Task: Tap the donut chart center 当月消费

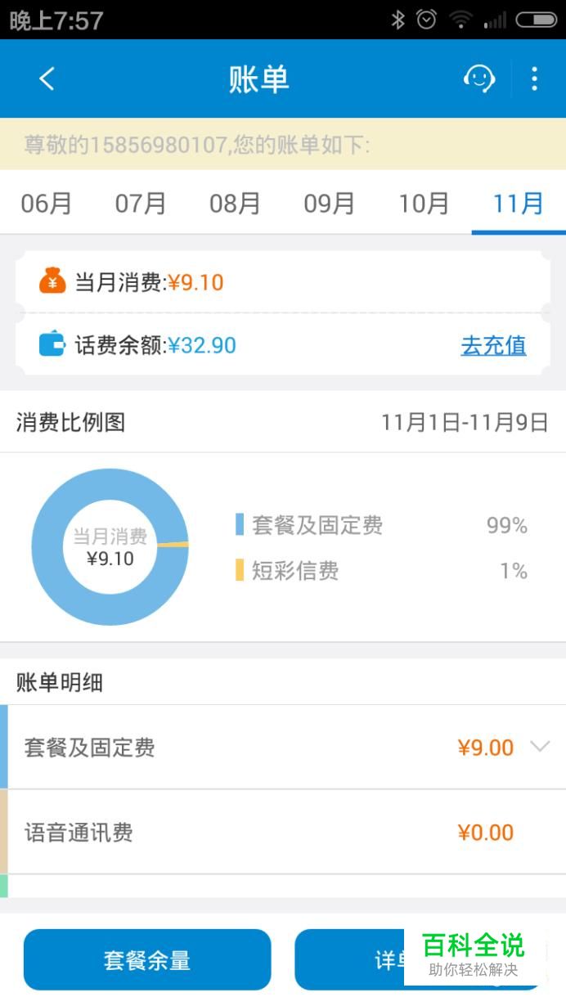Action: [x=110, y=547]
